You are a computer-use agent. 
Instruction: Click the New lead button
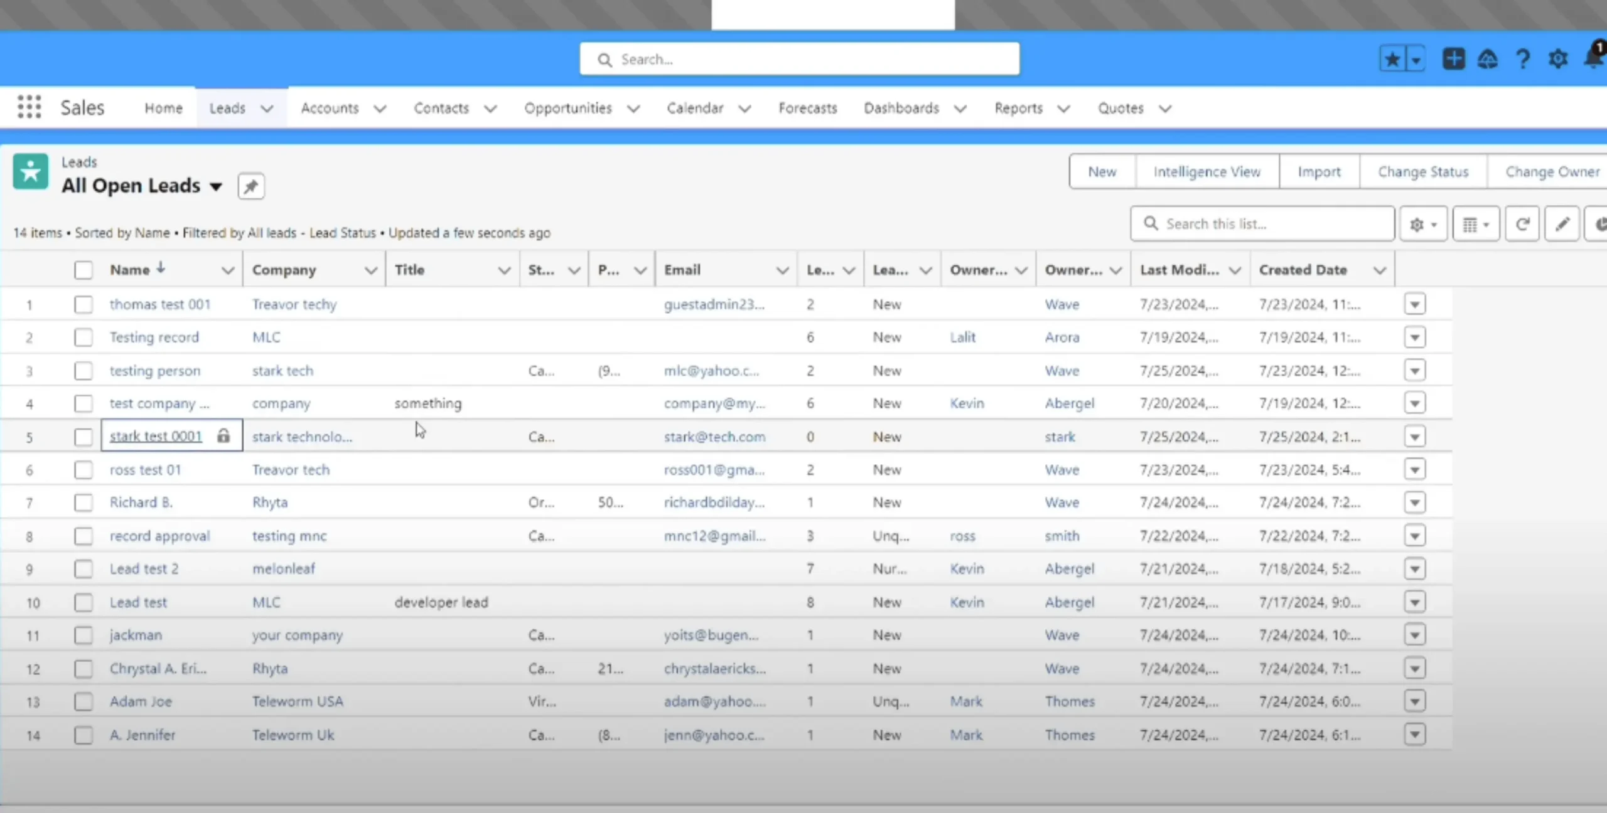point(1102,172)
